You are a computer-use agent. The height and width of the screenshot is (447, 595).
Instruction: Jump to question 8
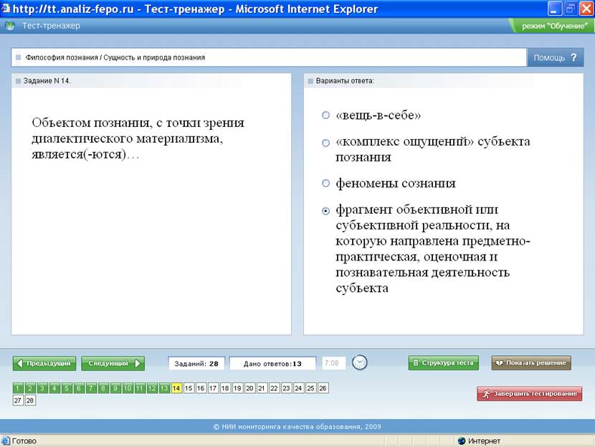tap(103, 388)
